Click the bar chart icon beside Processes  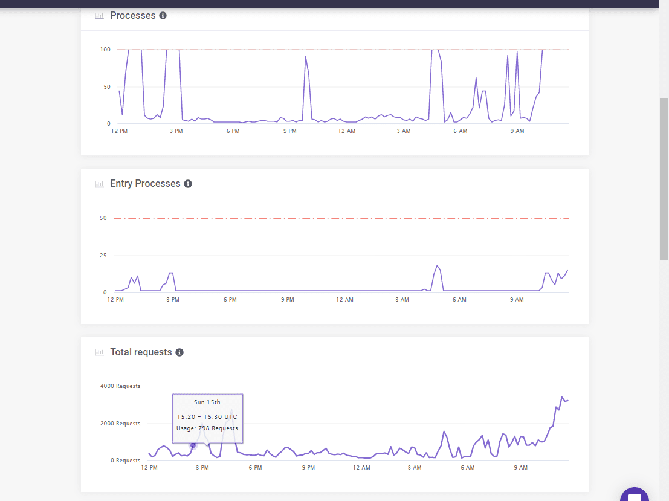tap(99, 16)
